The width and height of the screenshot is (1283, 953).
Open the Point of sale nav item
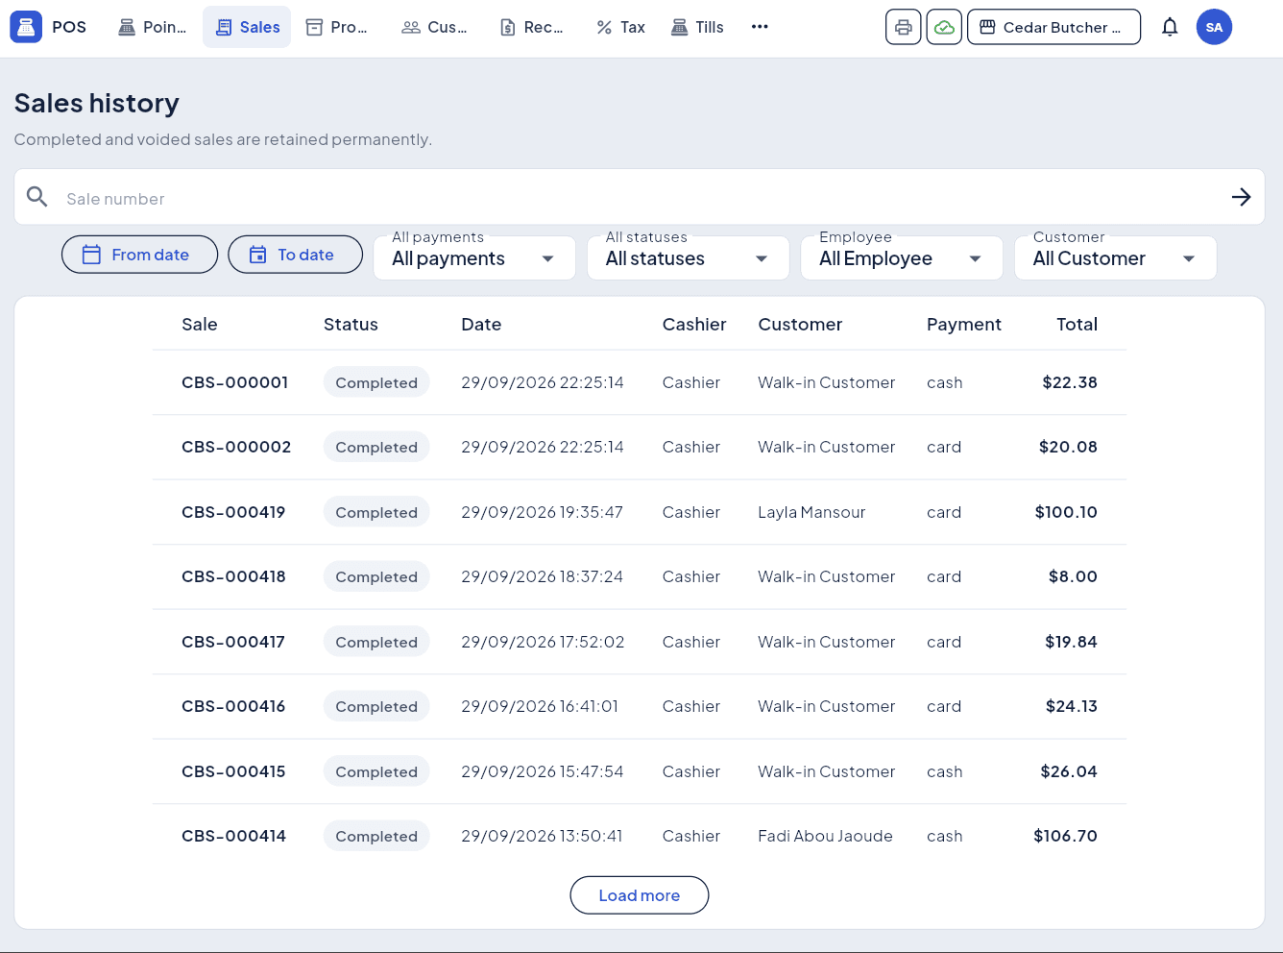click(152, 27)
